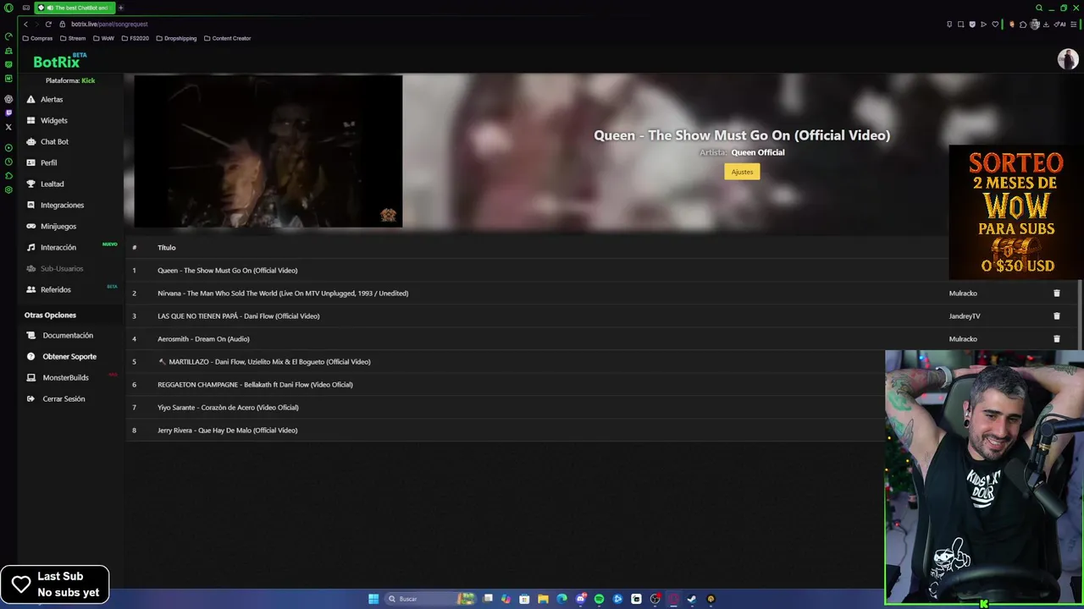
Task: Click the snapshot capture icon in toolbar
Action: pyautogui.click(x=960, y=25)
